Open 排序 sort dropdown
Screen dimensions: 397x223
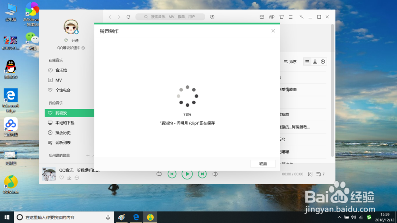[x=290, y=62]
